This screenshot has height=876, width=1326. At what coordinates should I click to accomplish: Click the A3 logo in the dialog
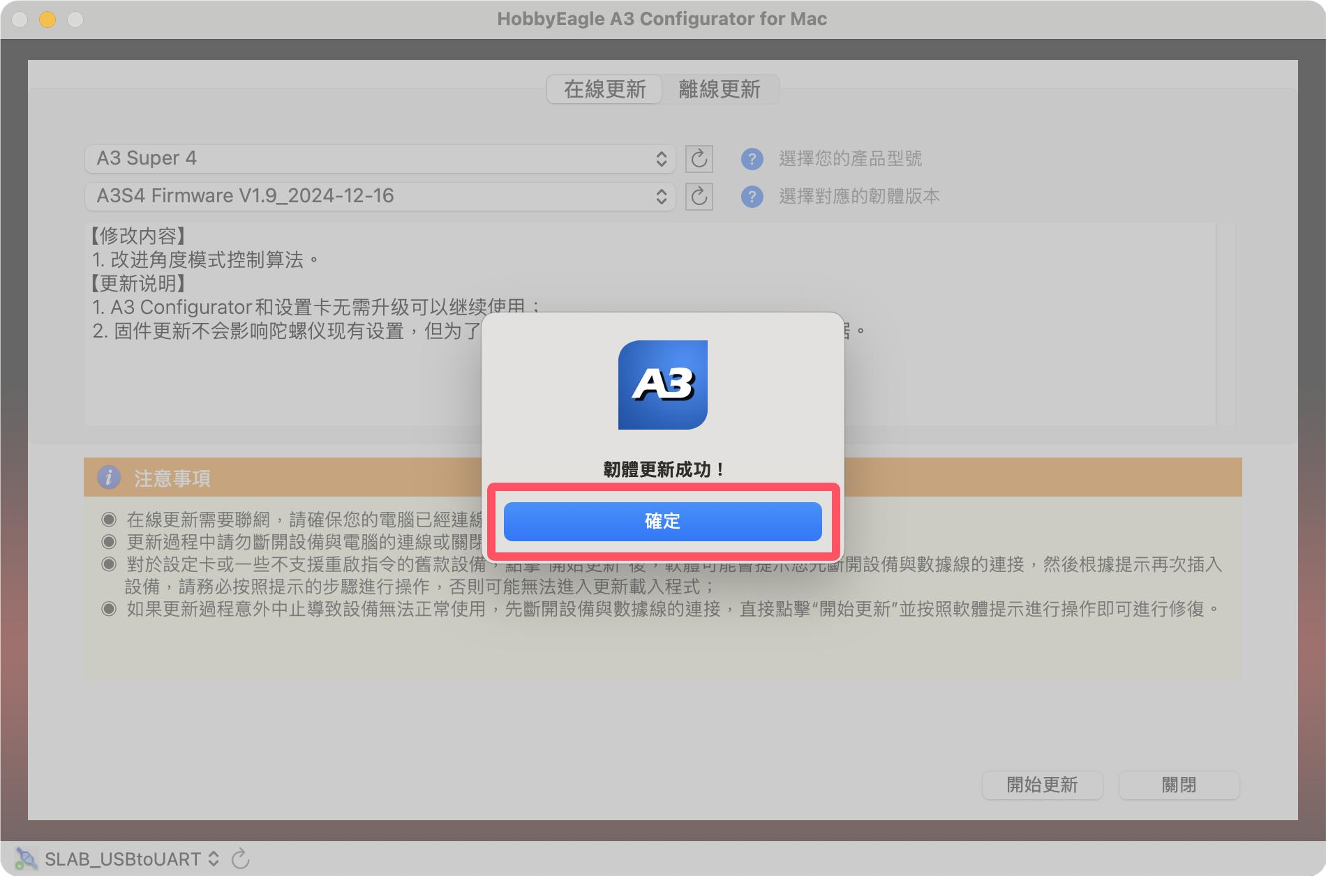click(662, 385)
